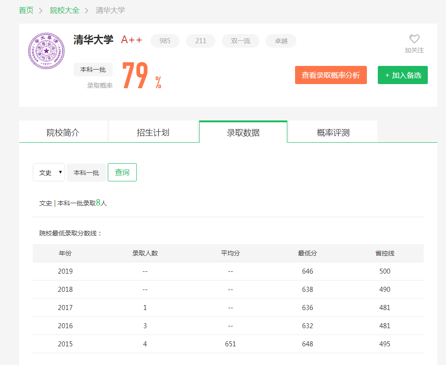Click the 年份 column header

(65, 253)
